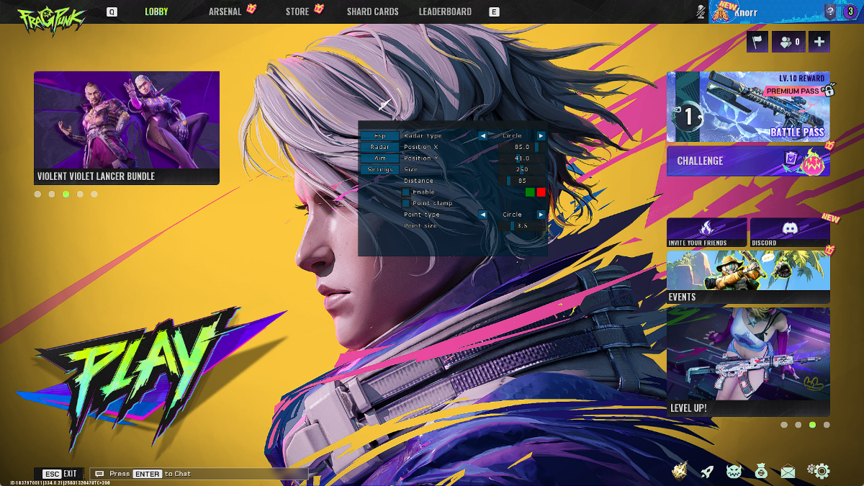Open the Level Up! promo thumbnail
This screenshot has width=864, height=486.
coord(748,362)
